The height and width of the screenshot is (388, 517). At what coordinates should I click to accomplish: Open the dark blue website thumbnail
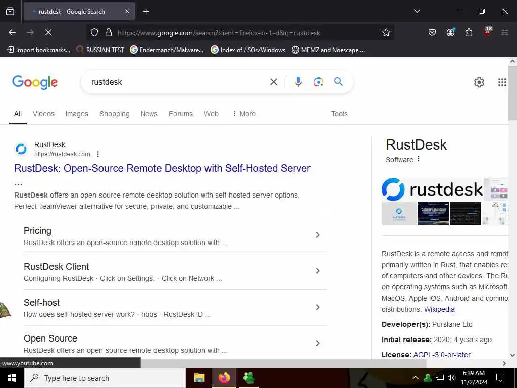433,214
